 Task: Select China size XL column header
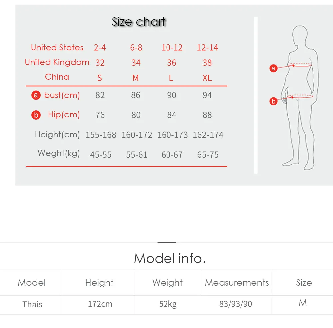[207, 78]
